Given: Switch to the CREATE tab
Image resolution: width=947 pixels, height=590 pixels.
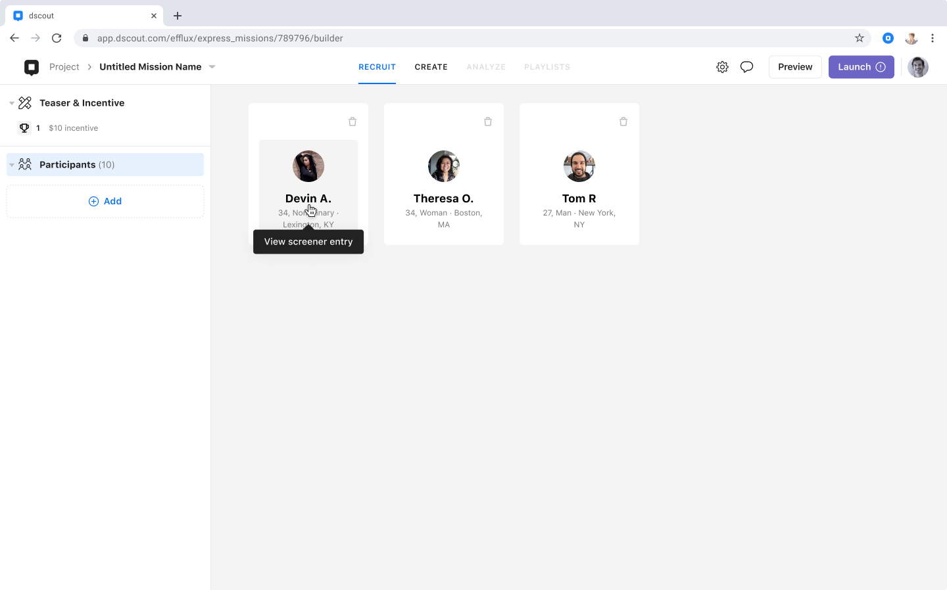Looking at the screenshot, I should point(431,67).
